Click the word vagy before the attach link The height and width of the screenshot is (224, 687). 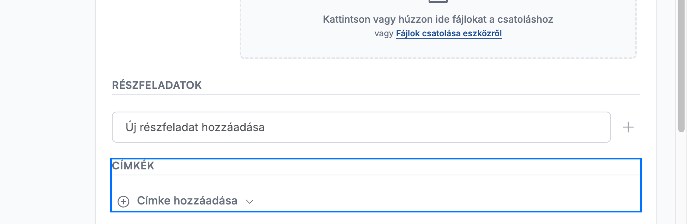[x=384, y=33]
